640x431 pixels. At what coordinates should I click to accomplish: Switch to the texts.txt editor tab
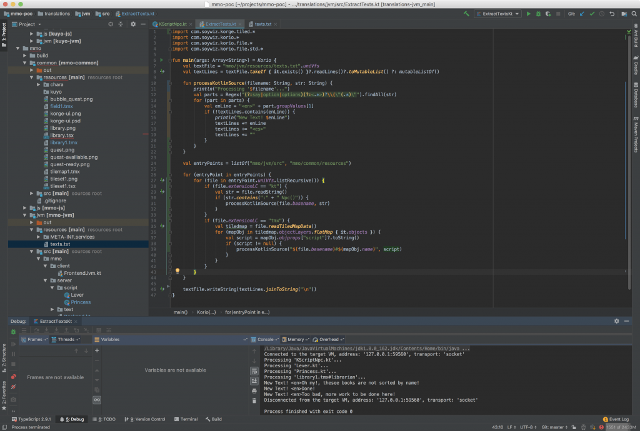point(262,24)
